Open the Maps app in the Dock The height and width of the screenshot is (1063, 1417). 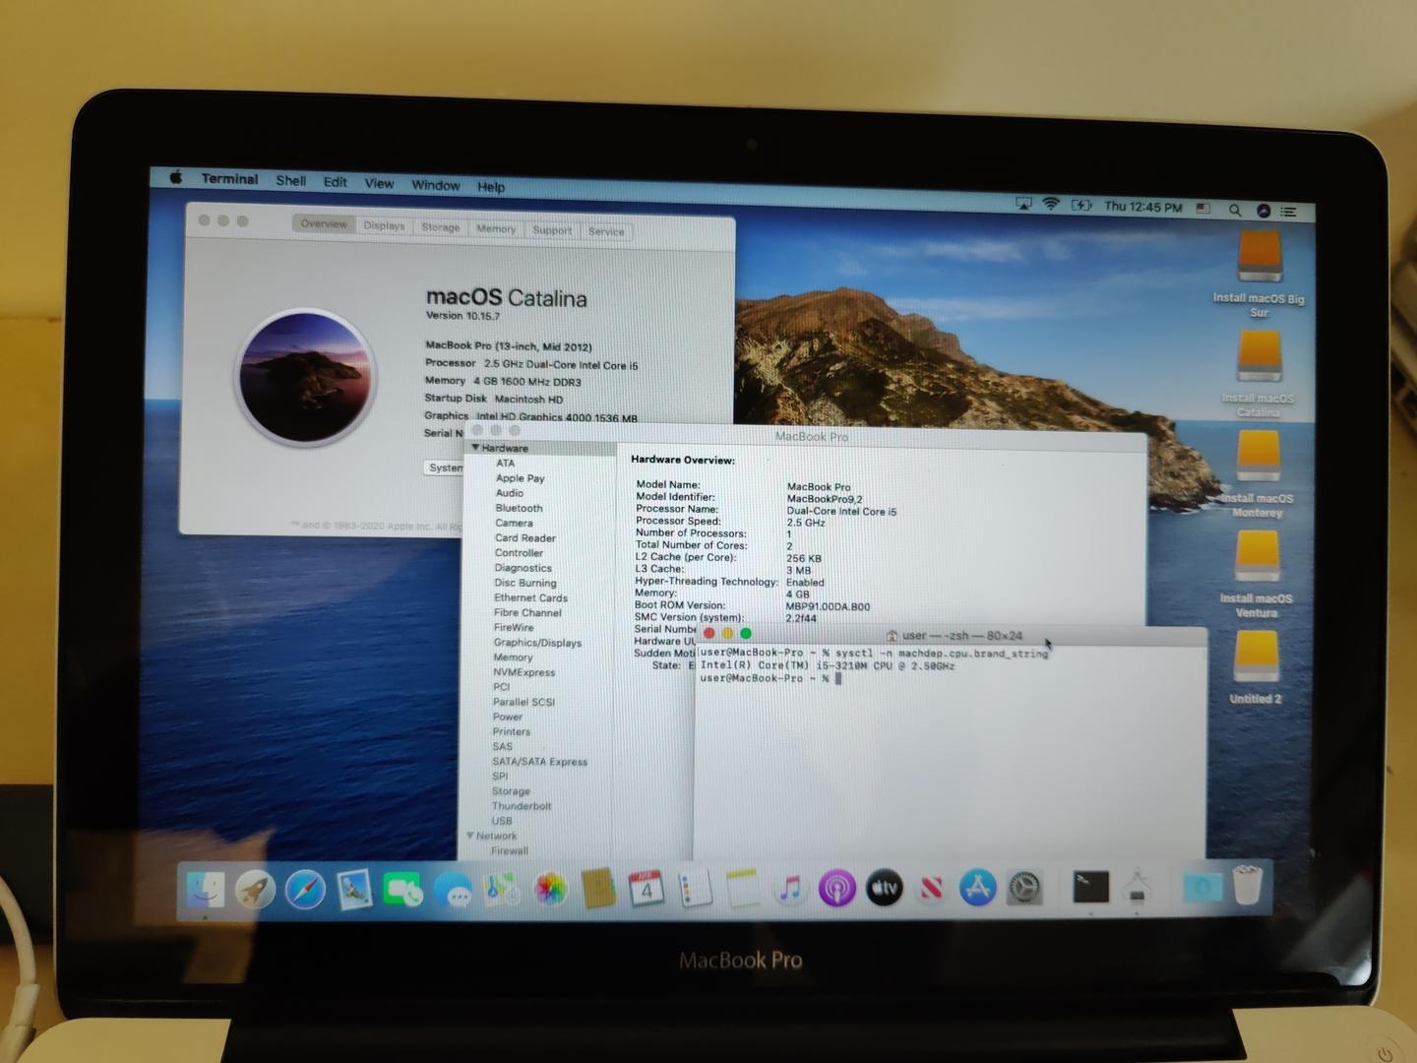[501, 891]
